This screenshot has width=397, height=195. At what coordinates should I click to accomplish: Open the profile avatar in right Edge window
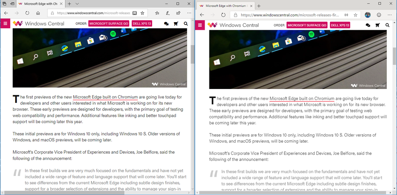point(368,15)
